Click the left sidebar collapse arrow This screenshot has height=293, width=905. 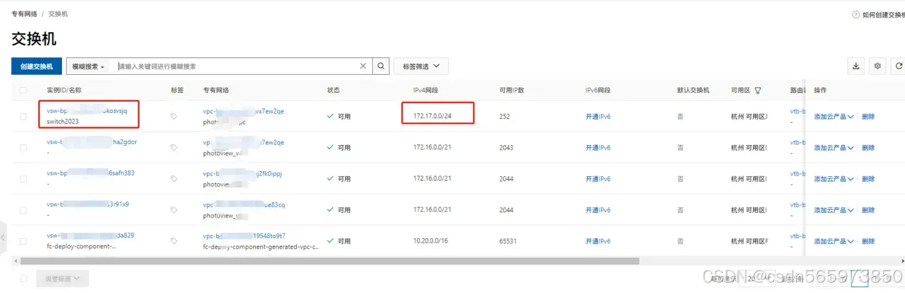click(x=3, y=237)
